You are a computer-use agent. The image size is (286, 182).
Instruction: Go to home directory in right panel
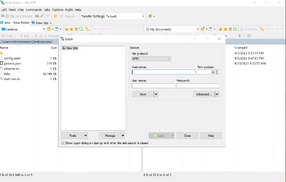230,29
